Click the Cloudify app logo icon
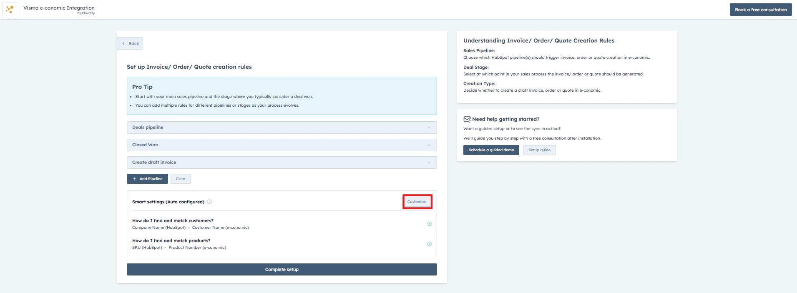The width and height of the screenshot is (797, 293). (10, 10)
